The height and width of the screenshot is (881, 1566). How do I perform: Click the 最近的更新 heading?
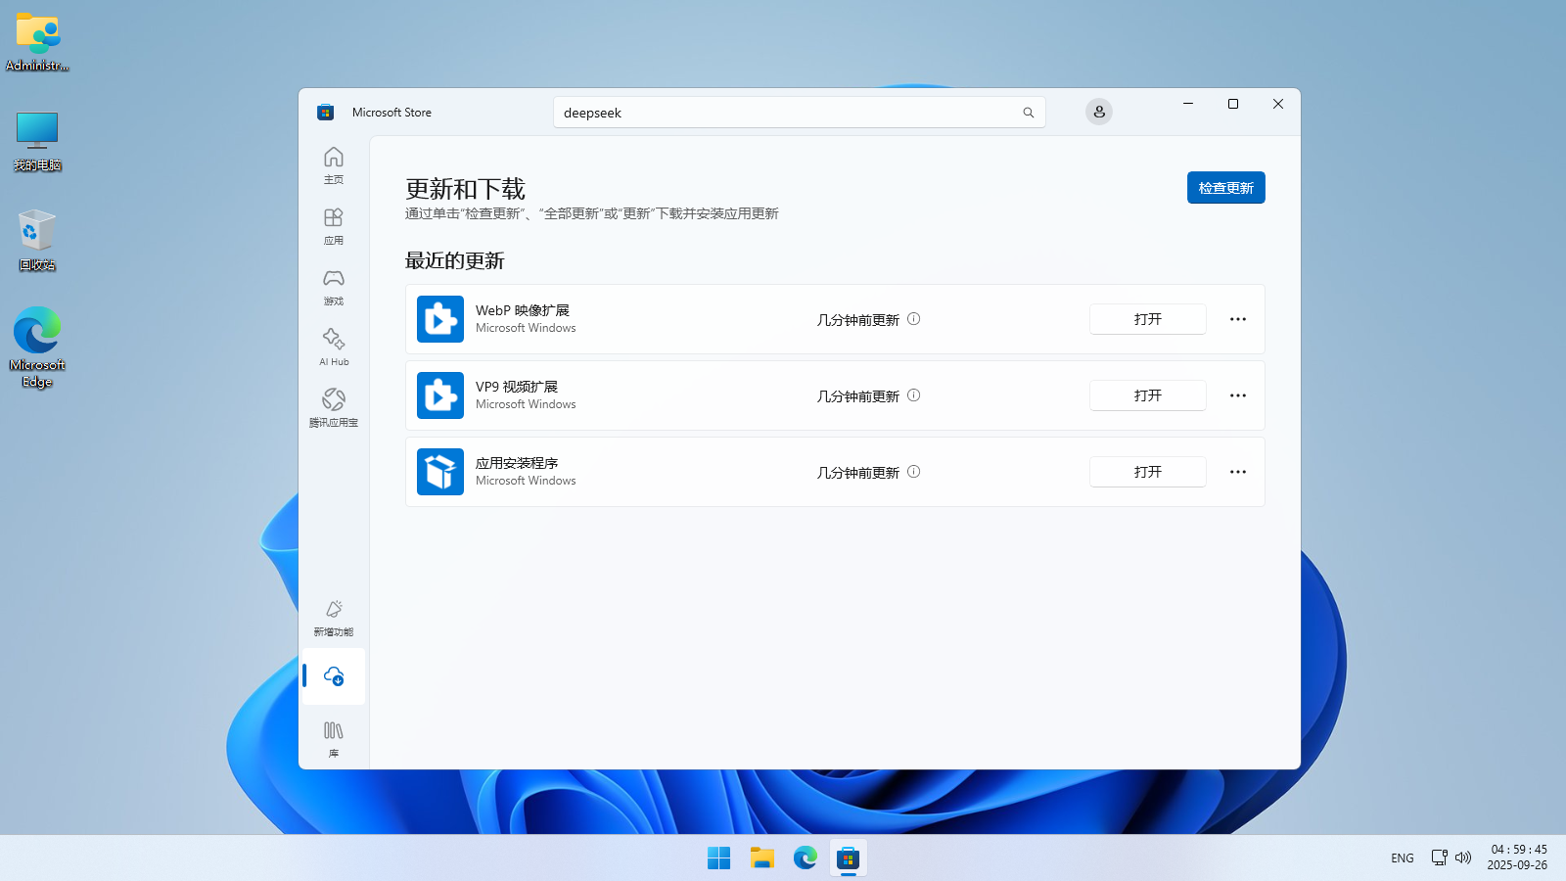click(x=455, y=260)
